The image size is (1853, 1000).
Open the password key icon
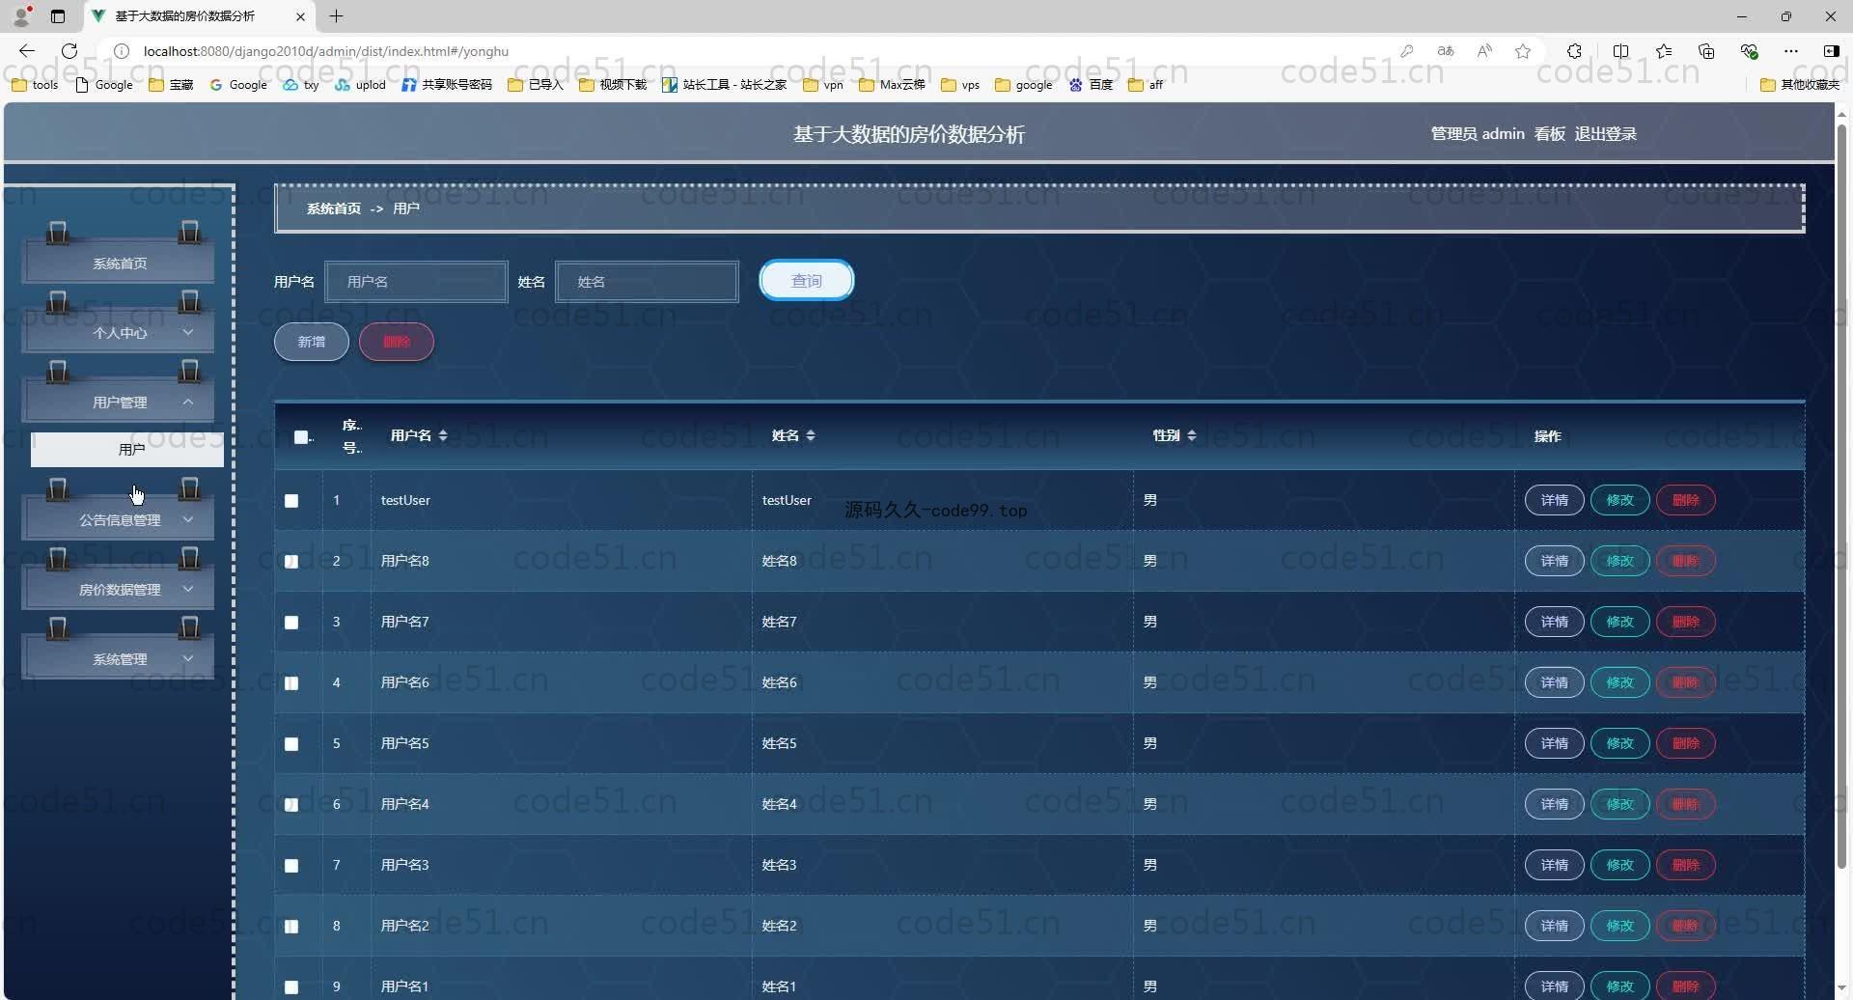tap(1407, 51)
